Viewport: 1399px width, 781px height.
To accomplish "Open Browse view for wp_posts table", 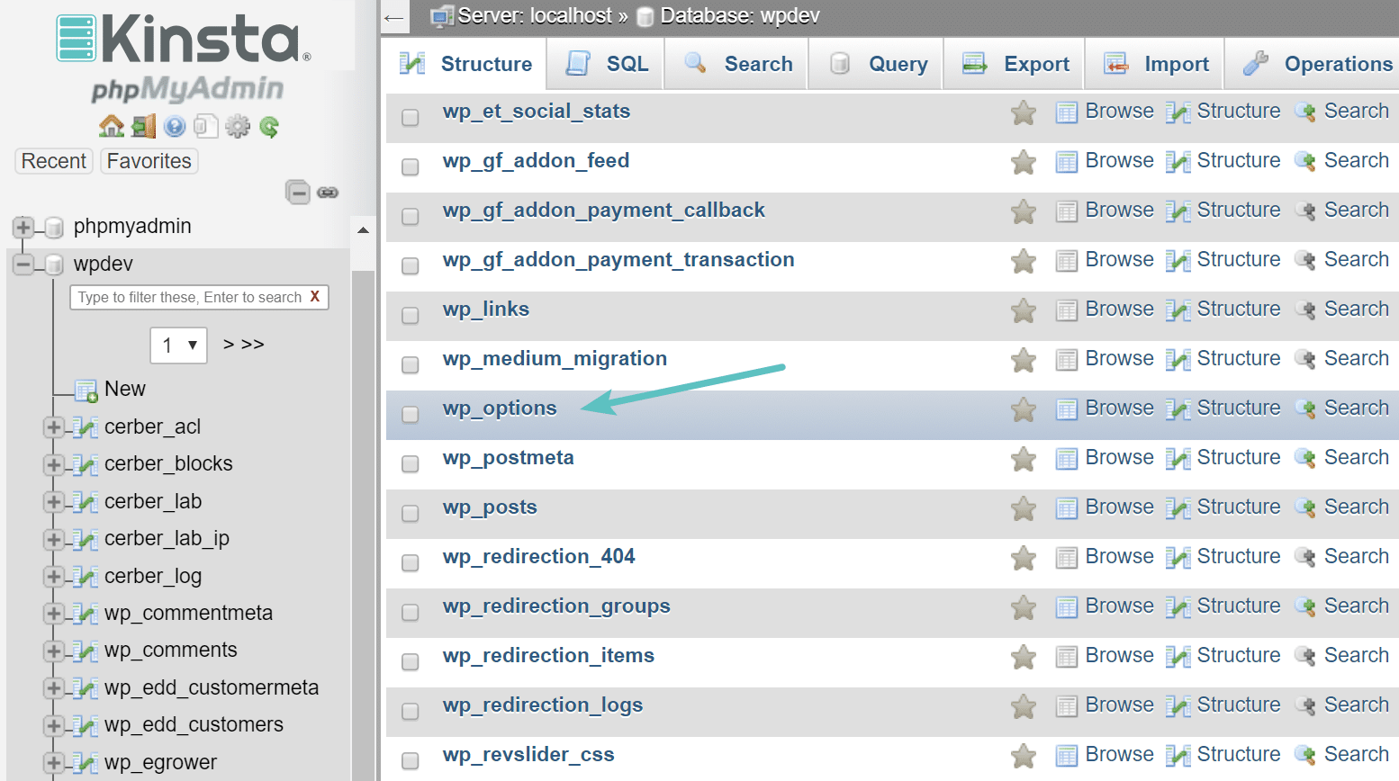I will (1118, 507).
